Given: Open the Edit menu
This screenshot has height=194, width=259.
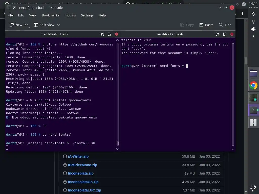Looking at the screenshot, I should 21,15.
